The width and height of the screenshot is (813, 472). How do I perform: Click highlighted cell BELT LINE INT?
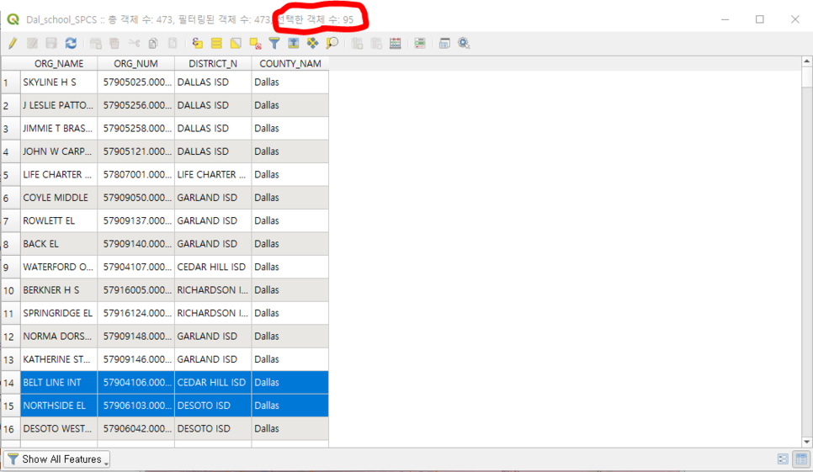point(59,383)
